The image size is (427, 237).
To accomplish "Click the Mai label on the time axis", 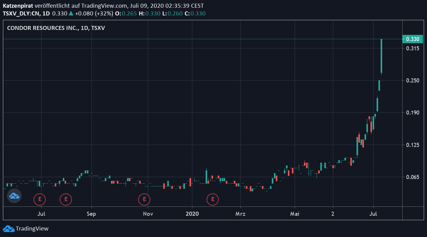I will click(295, 214).
